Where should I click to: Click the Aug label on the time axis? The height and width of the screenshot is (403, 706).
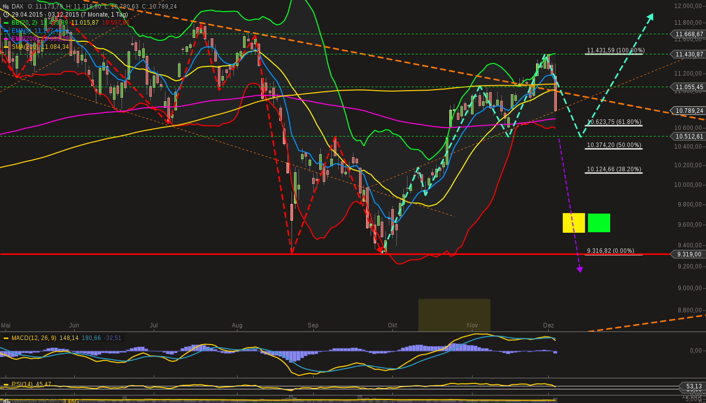point(237,325)
